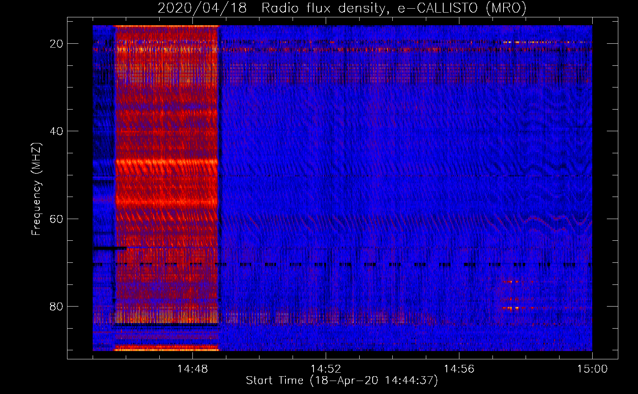Click the 14:48 time tick label
Viewport: 638px width, 394px height.
coord(192,369)
